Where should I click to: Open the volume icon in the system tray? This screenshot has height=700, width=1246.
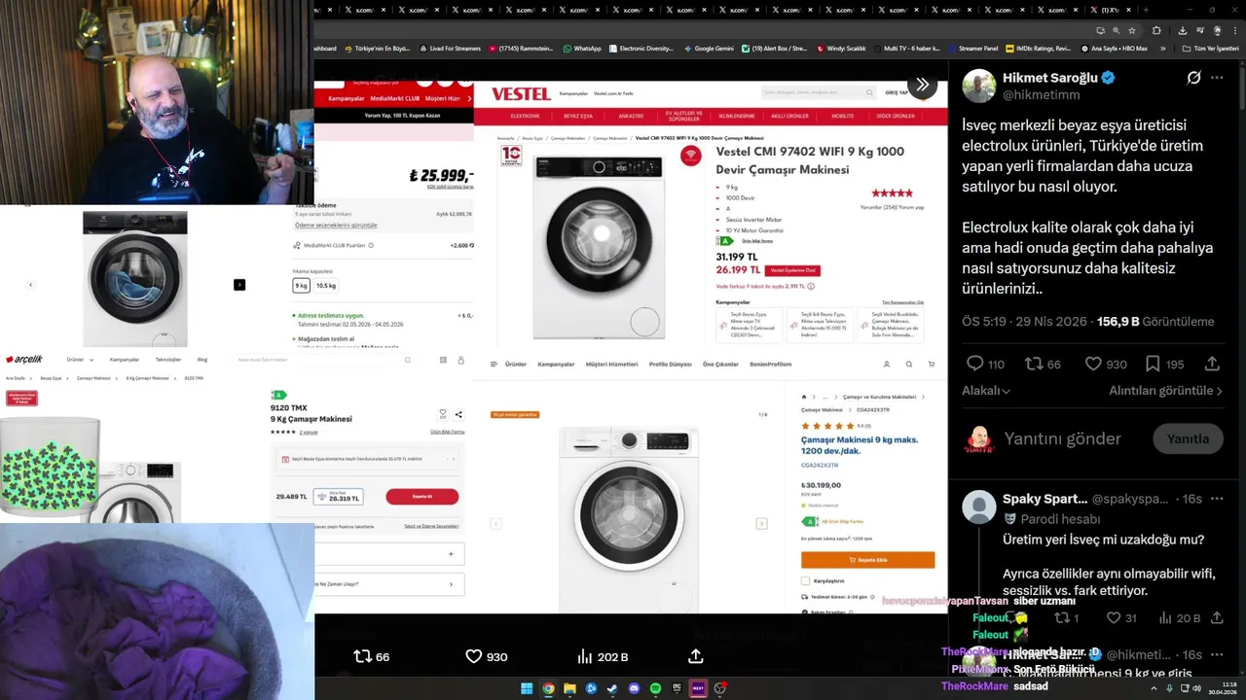[x=1196, y=688]
